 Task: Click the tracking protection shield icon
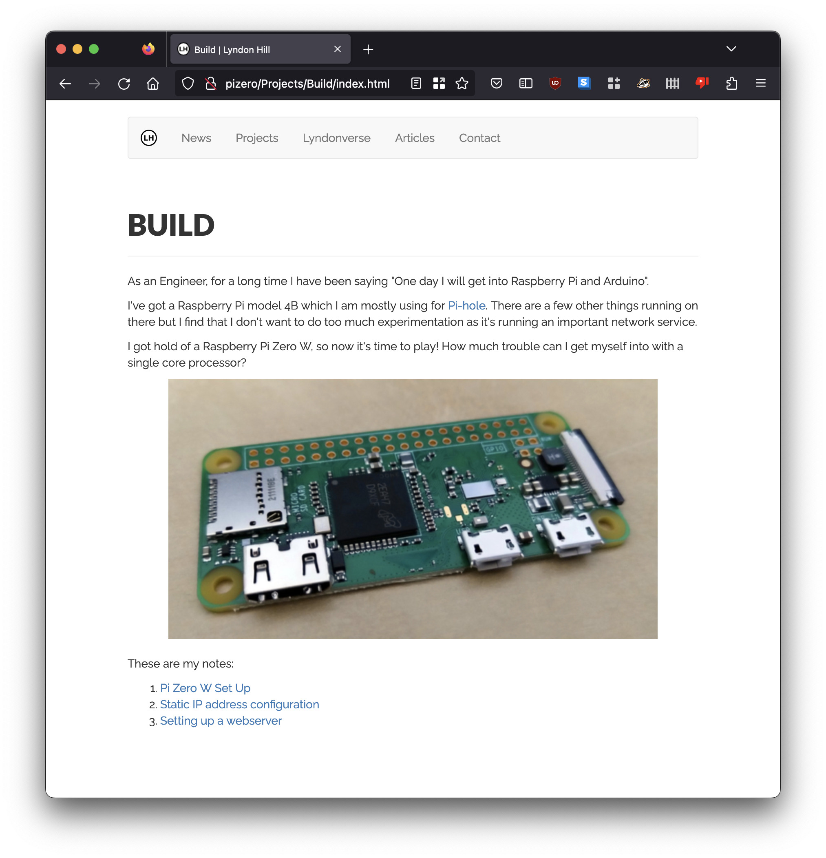point(188,83)
